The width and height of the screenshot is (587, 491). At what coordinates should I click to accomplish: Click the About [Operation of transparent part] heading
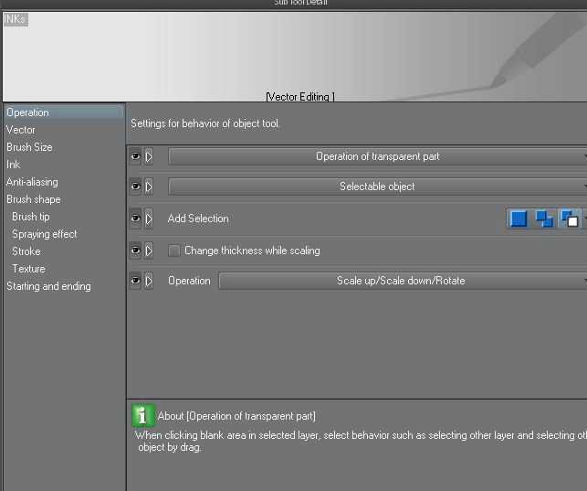(x=236, y=416)
